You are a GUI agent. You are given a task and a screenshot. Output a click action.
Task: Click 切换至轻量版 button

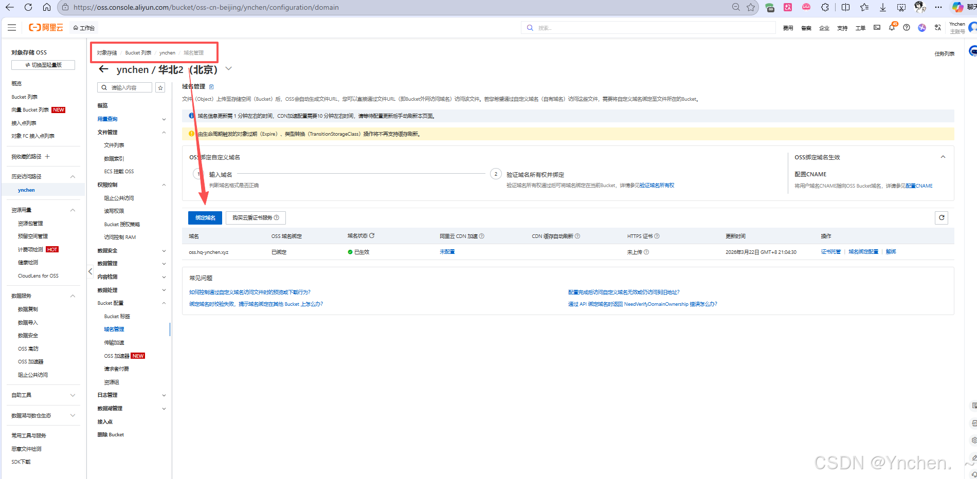point(43,65)
